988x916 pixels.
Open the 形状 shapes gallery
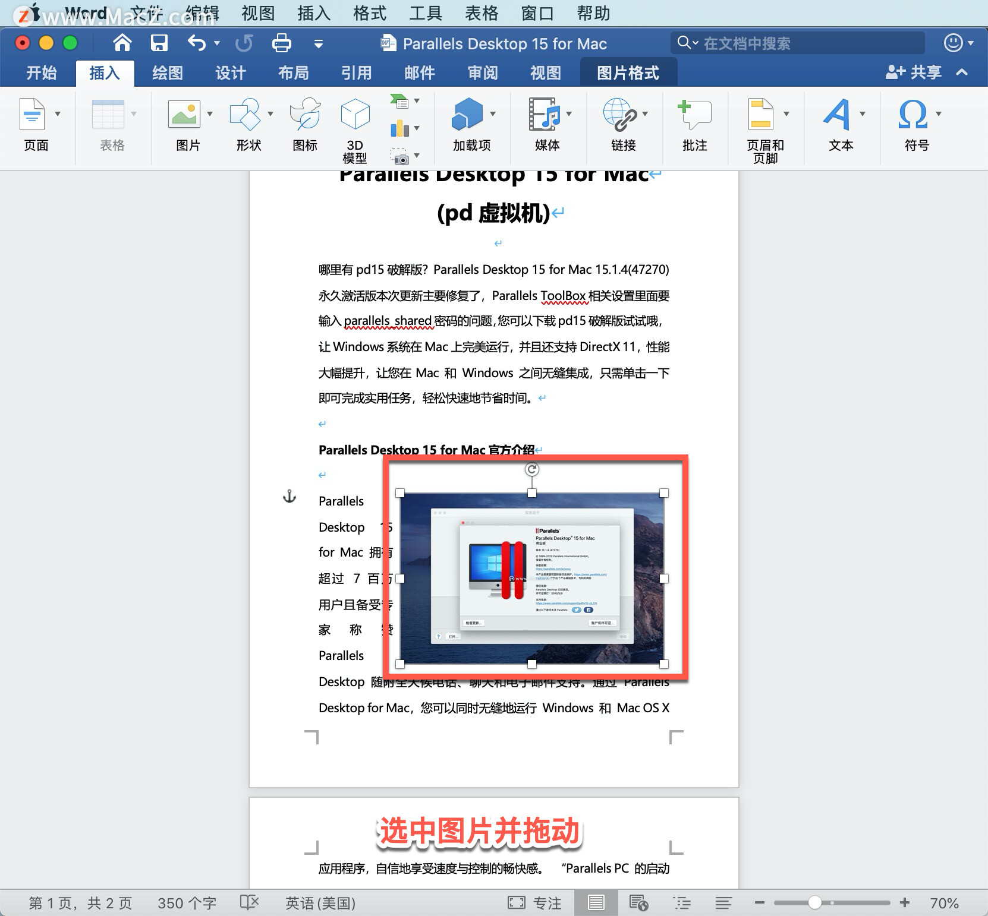pos(246,114)
